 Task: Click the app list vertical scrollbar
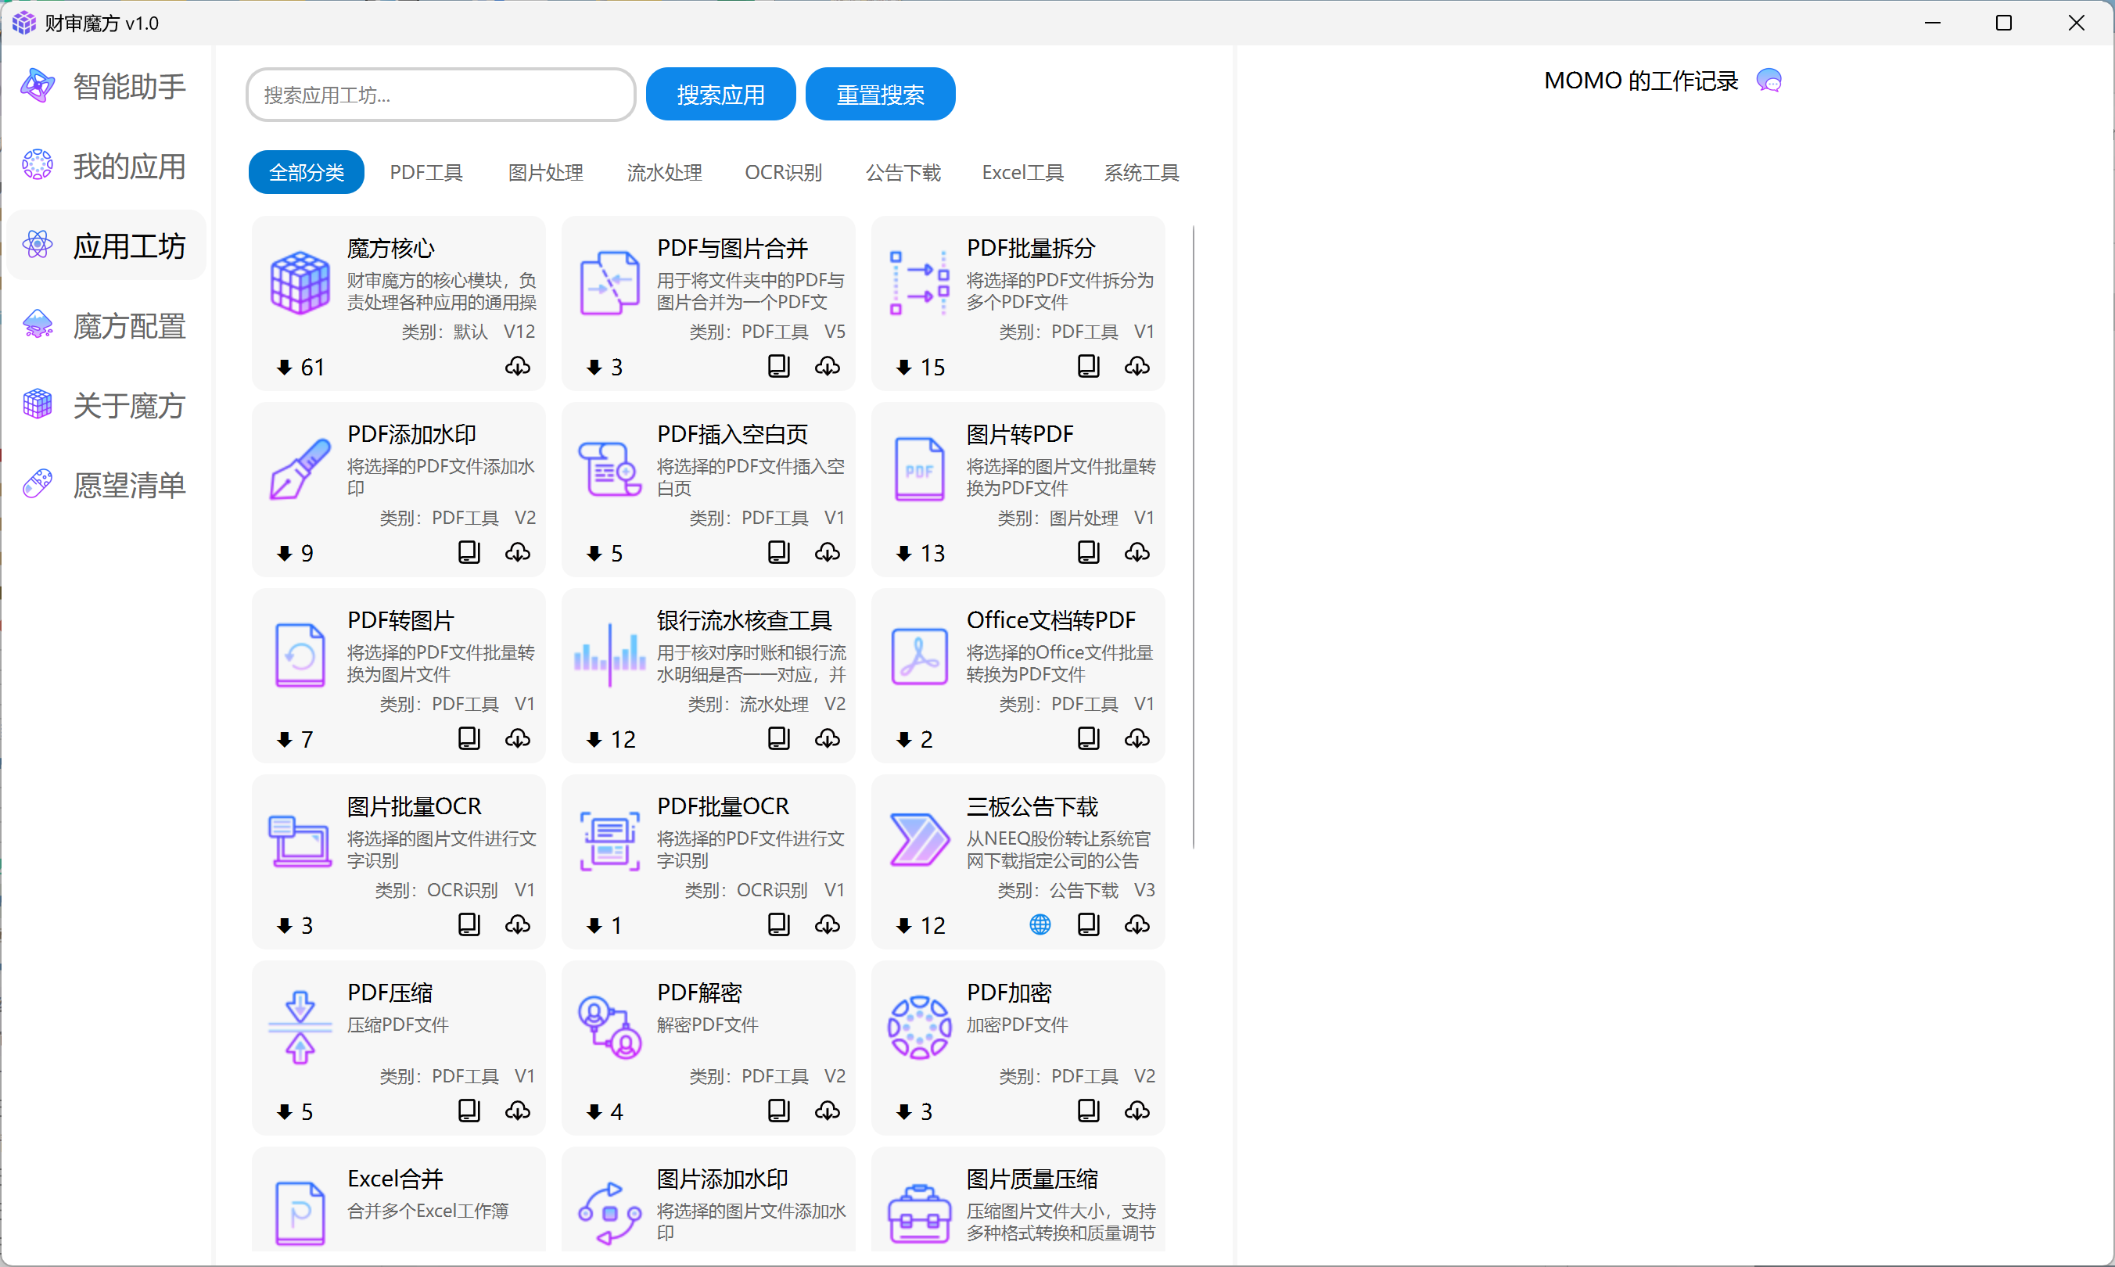1193,537
